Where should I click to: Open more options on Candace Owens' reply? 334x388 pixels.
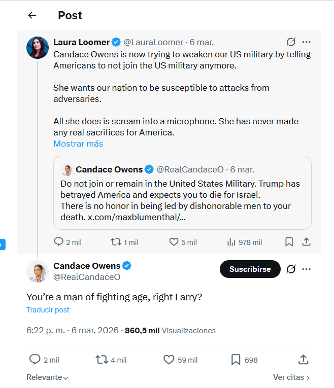pos(306,269)
